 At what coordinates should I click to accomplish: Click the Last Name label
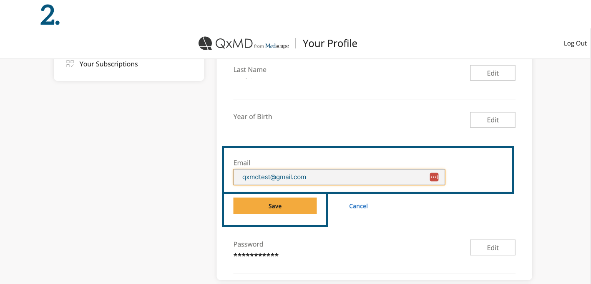point(250,70)
